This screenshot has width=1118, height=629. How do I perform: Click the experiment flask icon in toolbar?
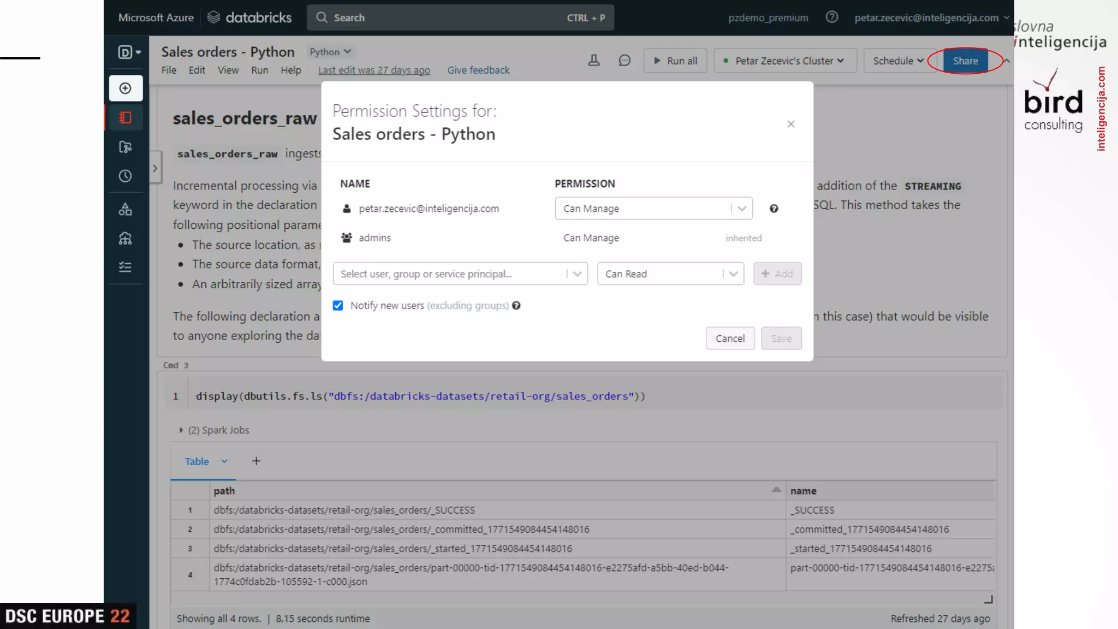(594, 61)
